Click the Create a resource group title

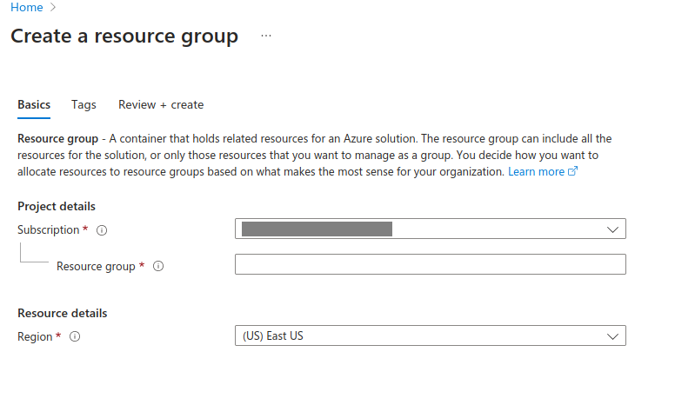pyautogui.click(x=124, y=37)
